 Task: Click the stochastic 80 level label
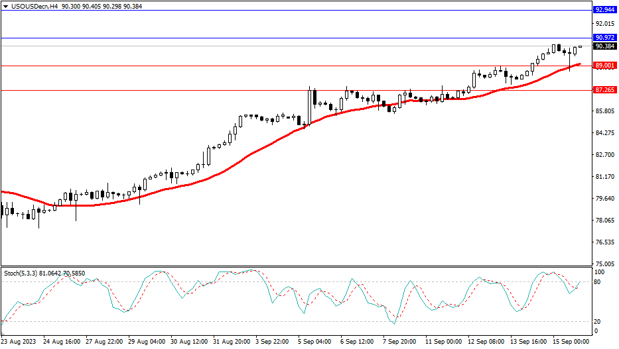click(598, 282)
